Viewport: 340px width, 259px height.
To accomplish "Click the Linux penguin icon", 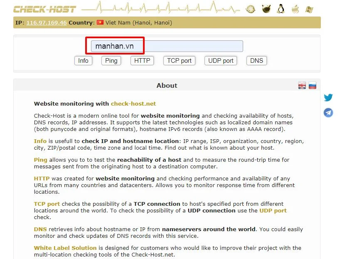I will 281,9.
